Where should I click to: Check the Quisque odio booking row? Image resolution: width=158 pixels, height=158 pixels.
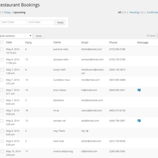click(x=2, y=60)
